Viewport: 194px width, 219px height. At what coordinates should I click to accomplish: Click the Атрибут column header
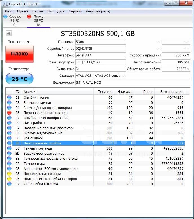tap(58, 92)
